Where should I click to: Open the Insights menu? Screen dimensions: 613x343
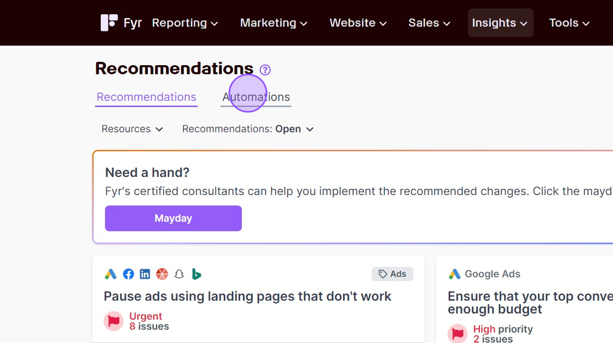coord(500,23)
